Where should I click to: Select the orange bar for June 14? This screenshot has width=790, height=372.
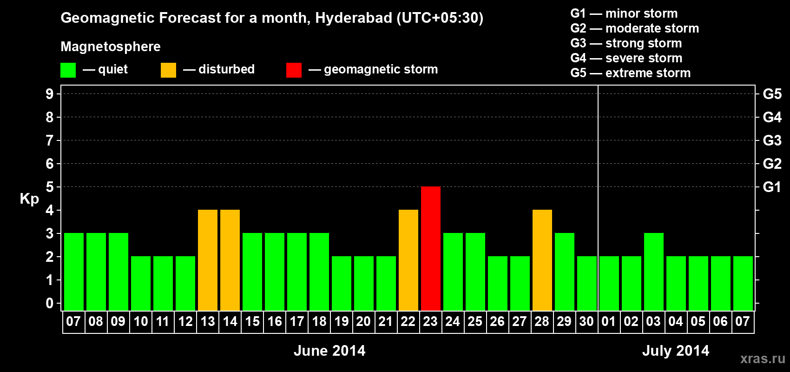(230, 260)
